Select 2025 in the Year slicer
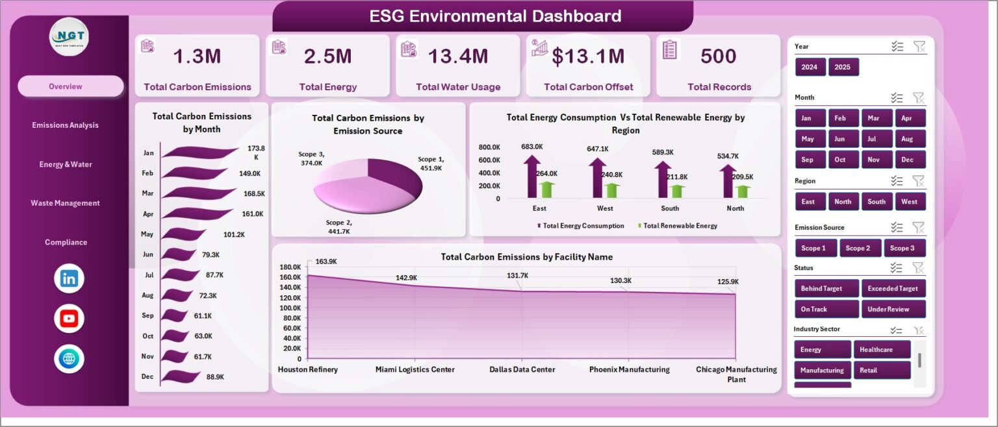Image resolution: width=998 pixels, height=427 pixels. [x=843, y=67]
